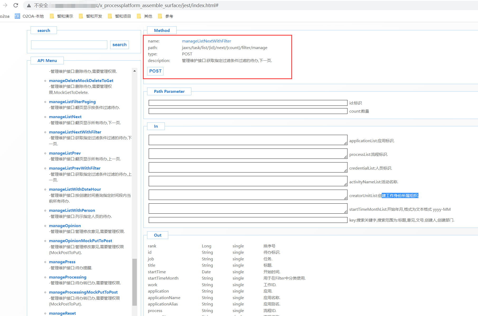Image resolution: width=478 pixels, height=316 pixels.
Task: Click the insecure site warning icon
Action: pyautogui.click(x=29, y=6)
